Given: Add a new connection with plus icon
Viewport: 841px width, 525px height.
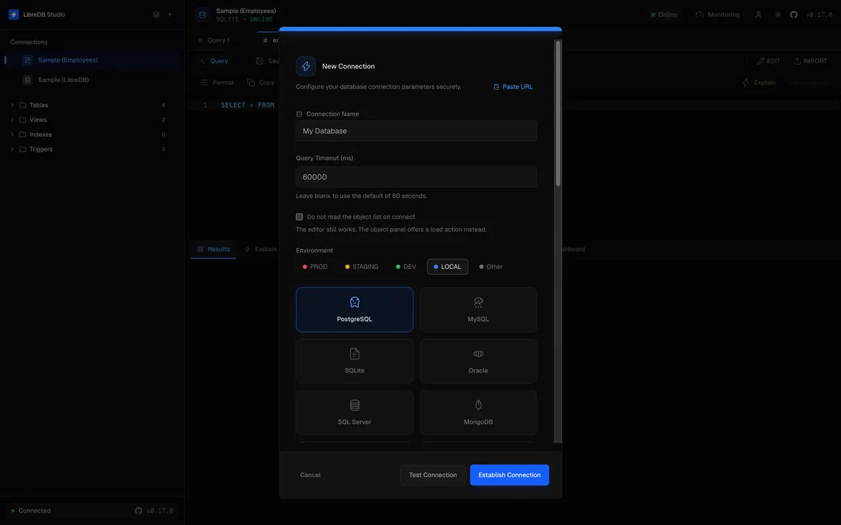Looking at the screenshot, I should pos(170,14).
